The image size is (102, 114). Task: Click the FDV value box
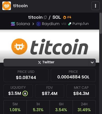49,91
